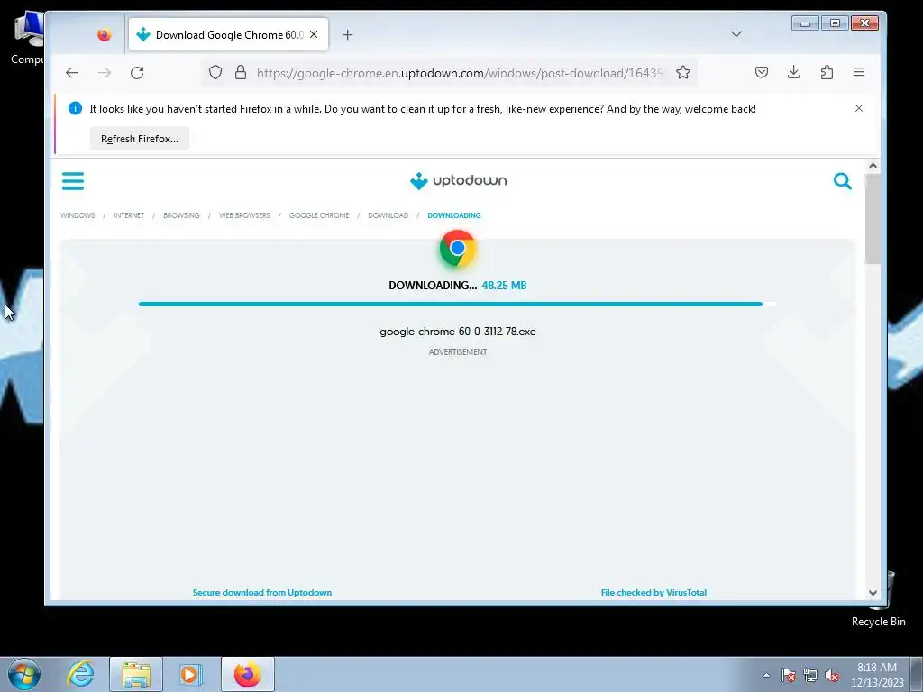This screenshot has width=923, height=692.
Task: Open the Firefox application menu
Action: 859,72
